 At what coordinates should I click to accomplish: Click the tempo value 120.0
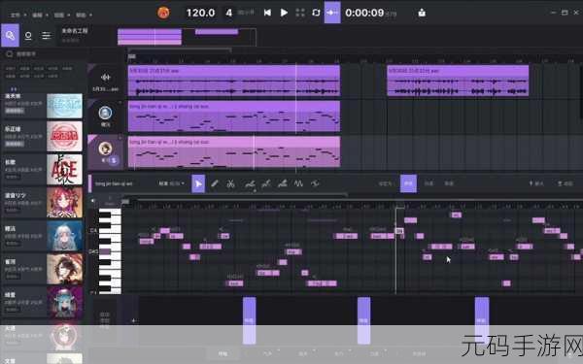coord(200,13)
